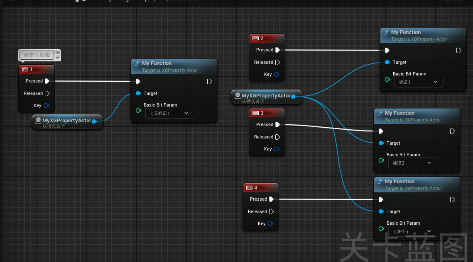Click the Released exec pin of key 2 node
473x262 pixels.
[277, 62]
